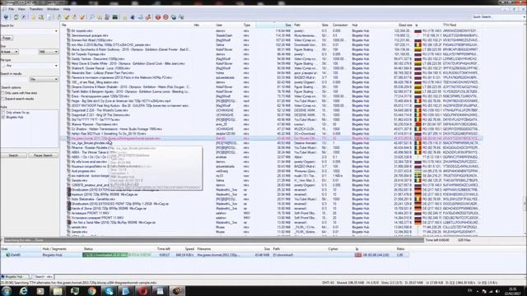Open Finished Downloads toolbar icon
Screen dimensions: 527x296
pyautogui.click(x=67, y=16)
